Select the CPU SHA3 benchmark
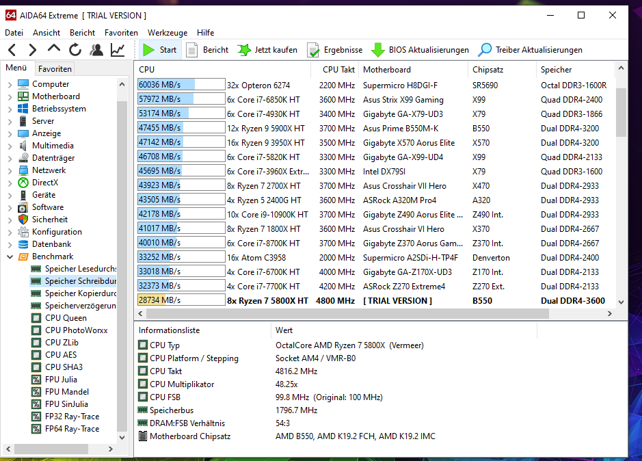This screenshot has height=461, width=642. coord(57,367)
